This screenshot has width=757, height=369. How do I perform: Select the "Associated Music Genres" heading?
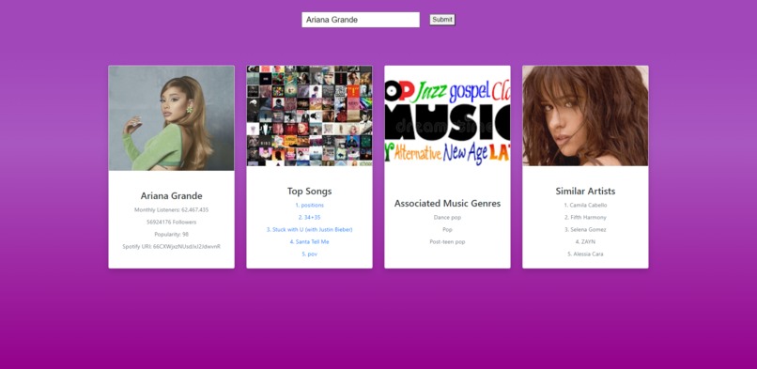[448, 204]
